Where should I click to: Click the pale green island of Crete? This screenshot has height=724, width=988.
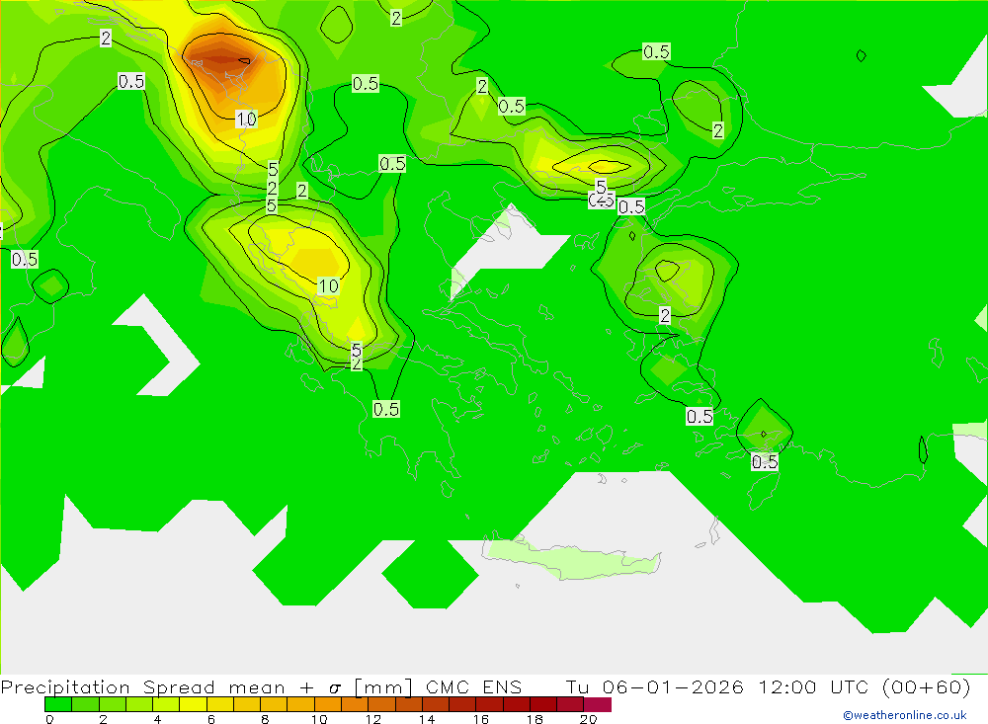tap(572, 559)
